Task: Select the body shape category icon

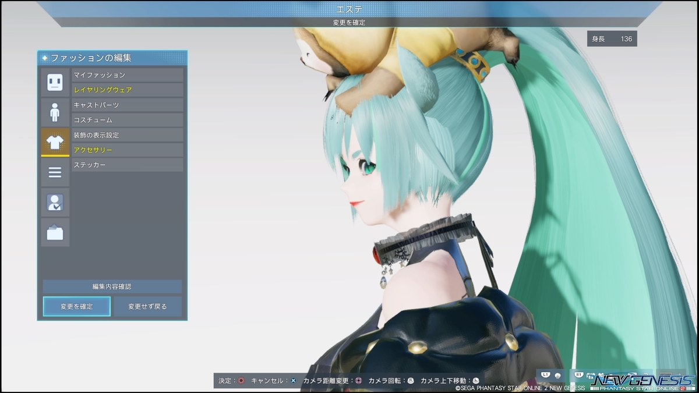Action: (x=55, y=112)
